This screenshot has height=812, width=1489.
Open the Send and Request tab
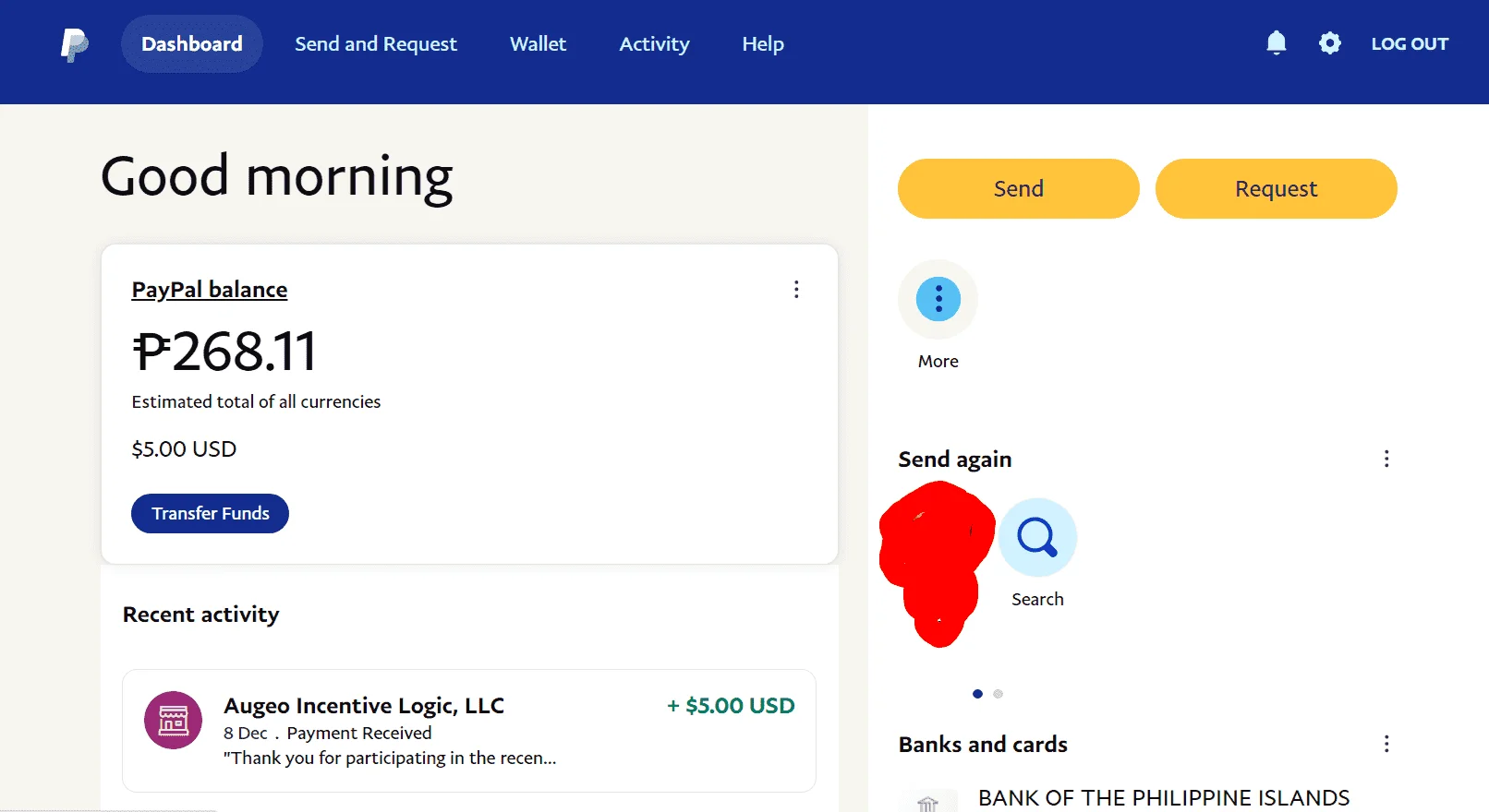[376, 43]
